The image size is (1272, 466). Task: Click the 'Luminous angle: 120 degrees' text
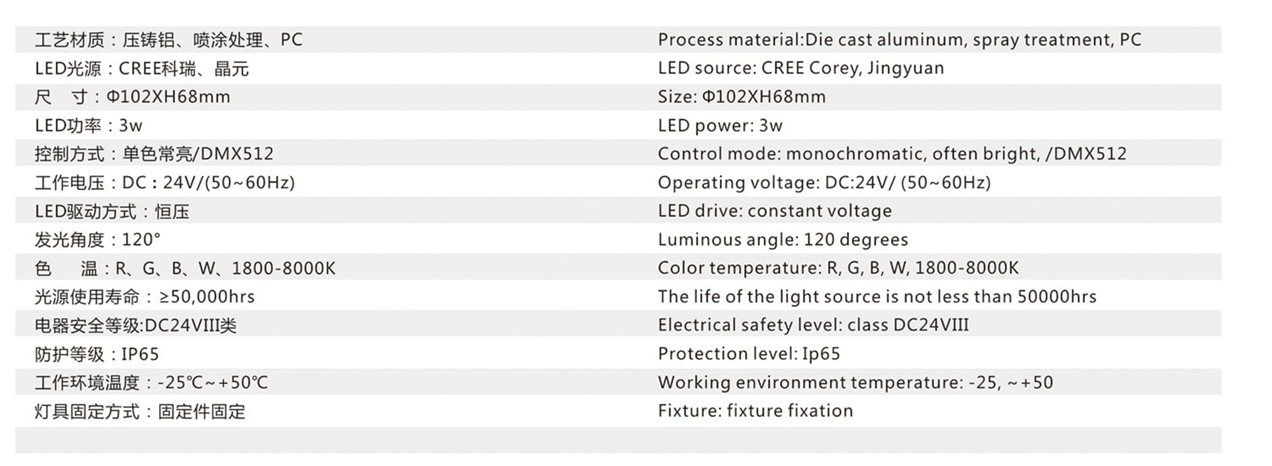point(783,240)
